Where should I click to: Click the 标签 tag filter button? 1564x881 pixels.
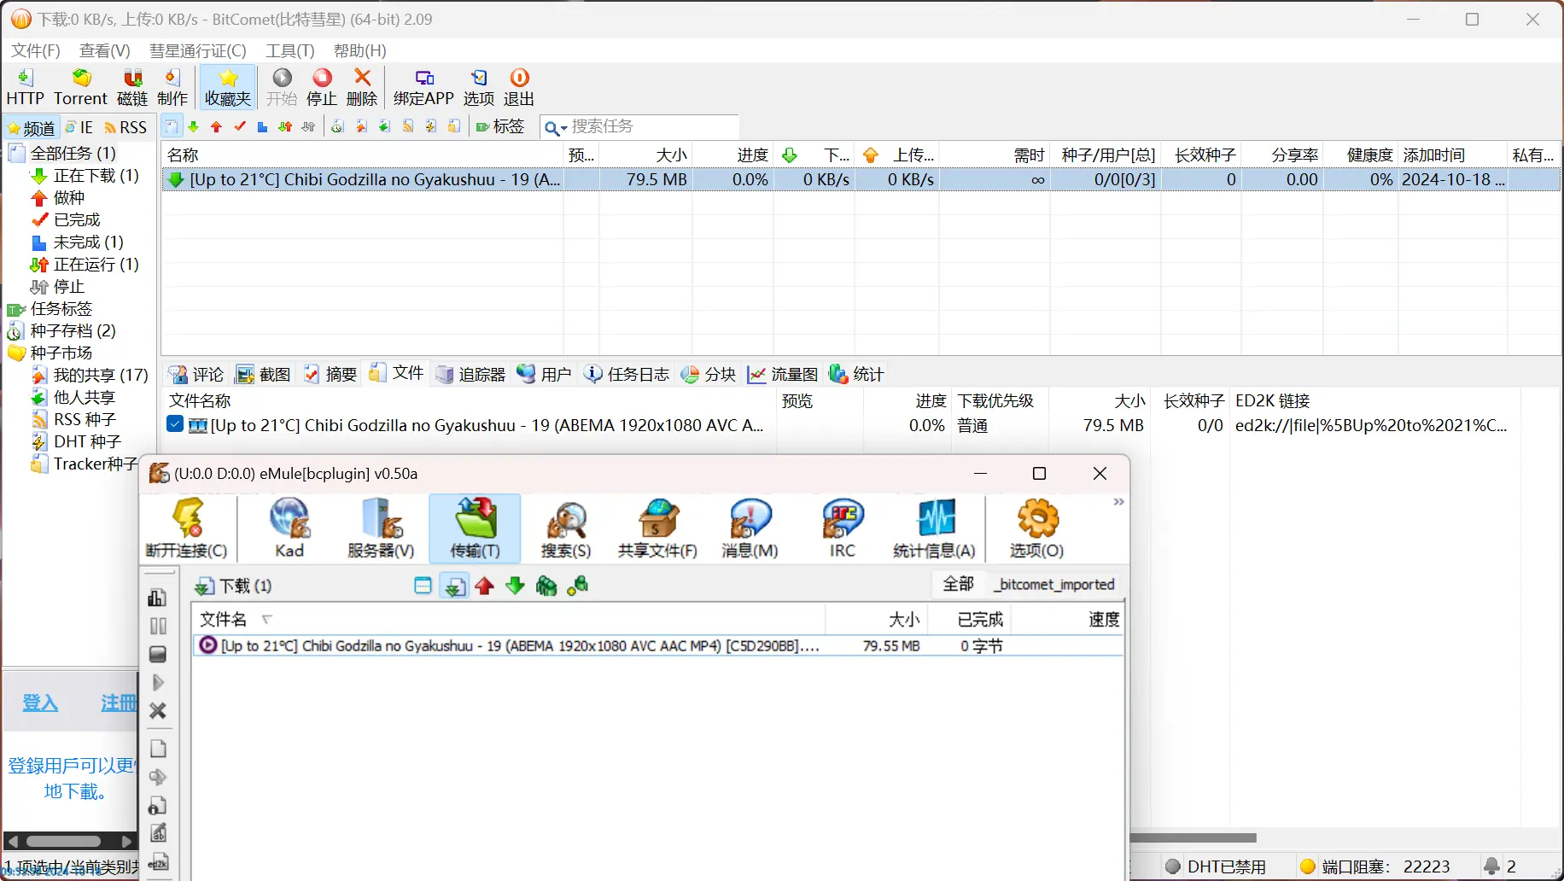click(x=500, y=126)
